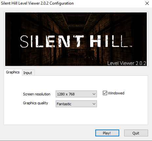Switch to the Input tab

(x=28, y=73)
